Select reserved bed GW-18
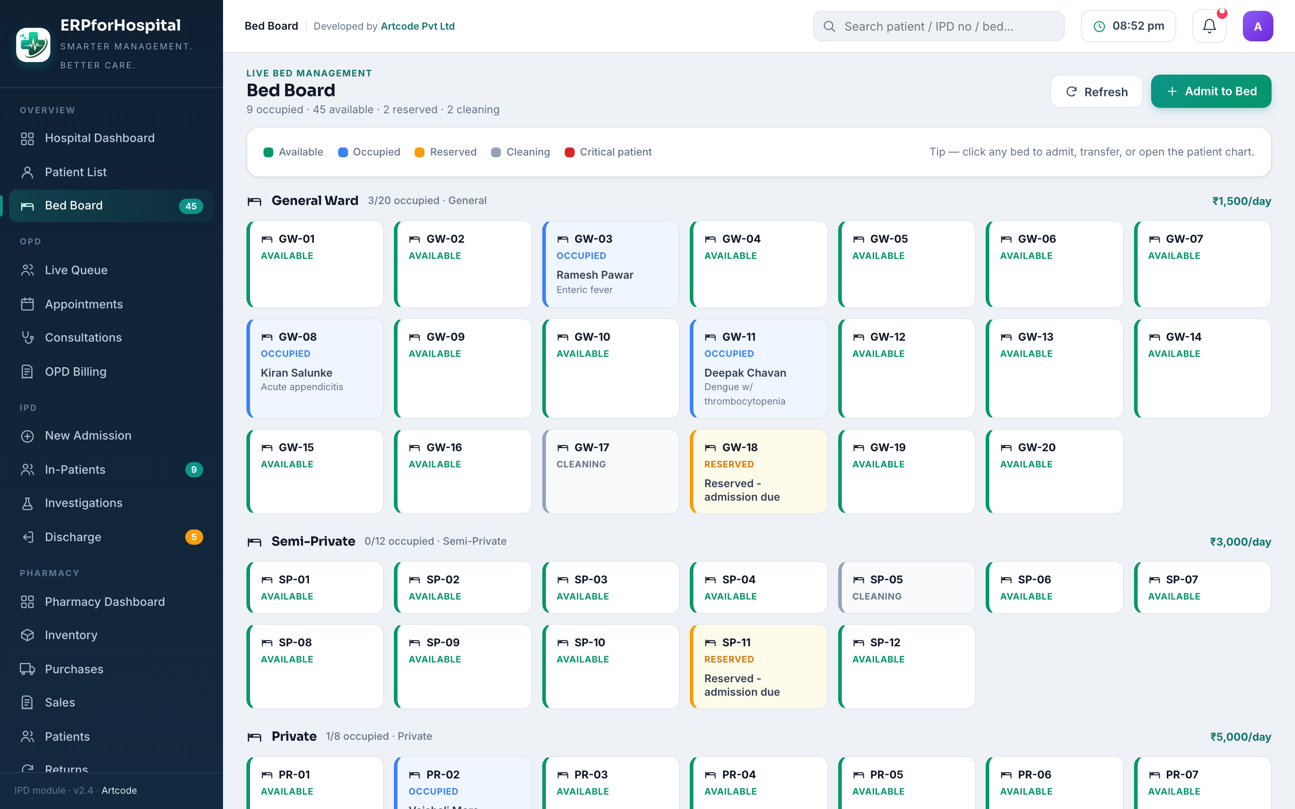Viewport: 1295px width, 809px height. pyautogui.click(x=758, y=471)
